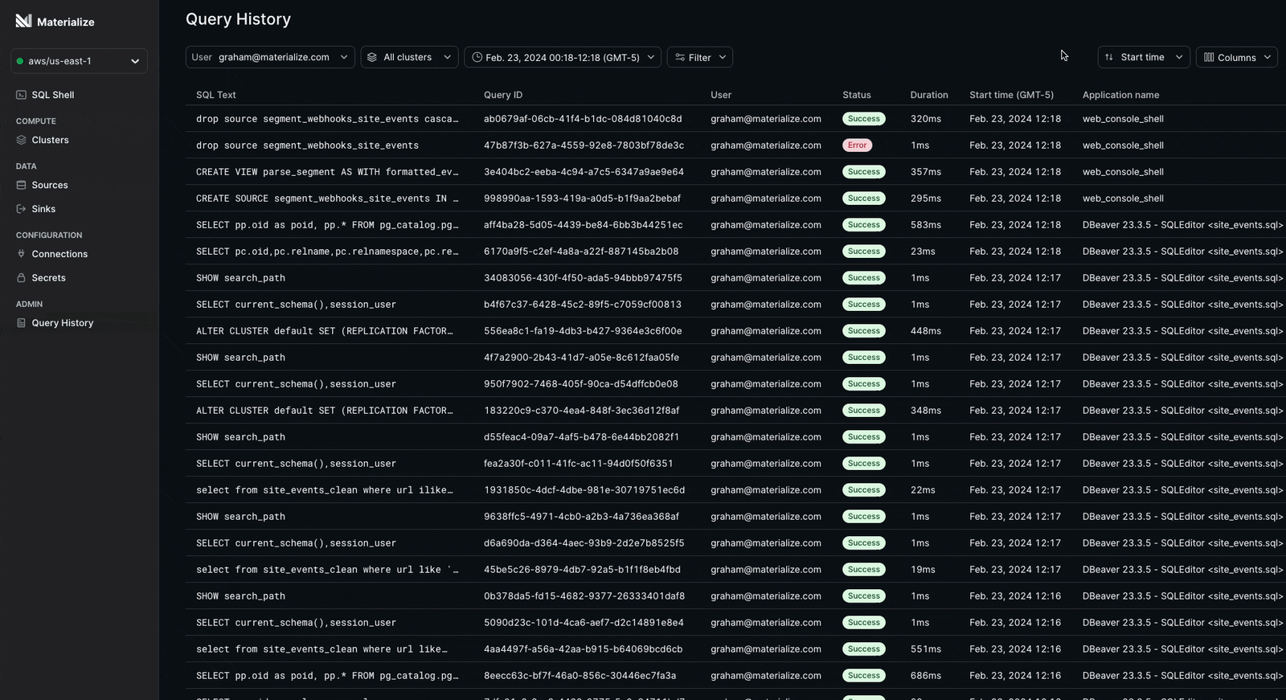
Task: Click the SQL Text column header
Action: click(x=216, y=95)
